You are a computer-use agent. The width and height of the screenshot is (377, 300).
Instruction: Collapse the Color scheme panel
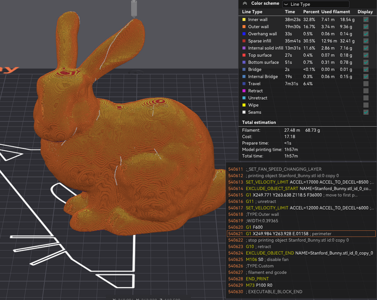pyautogui.click(x=244, y=3)
